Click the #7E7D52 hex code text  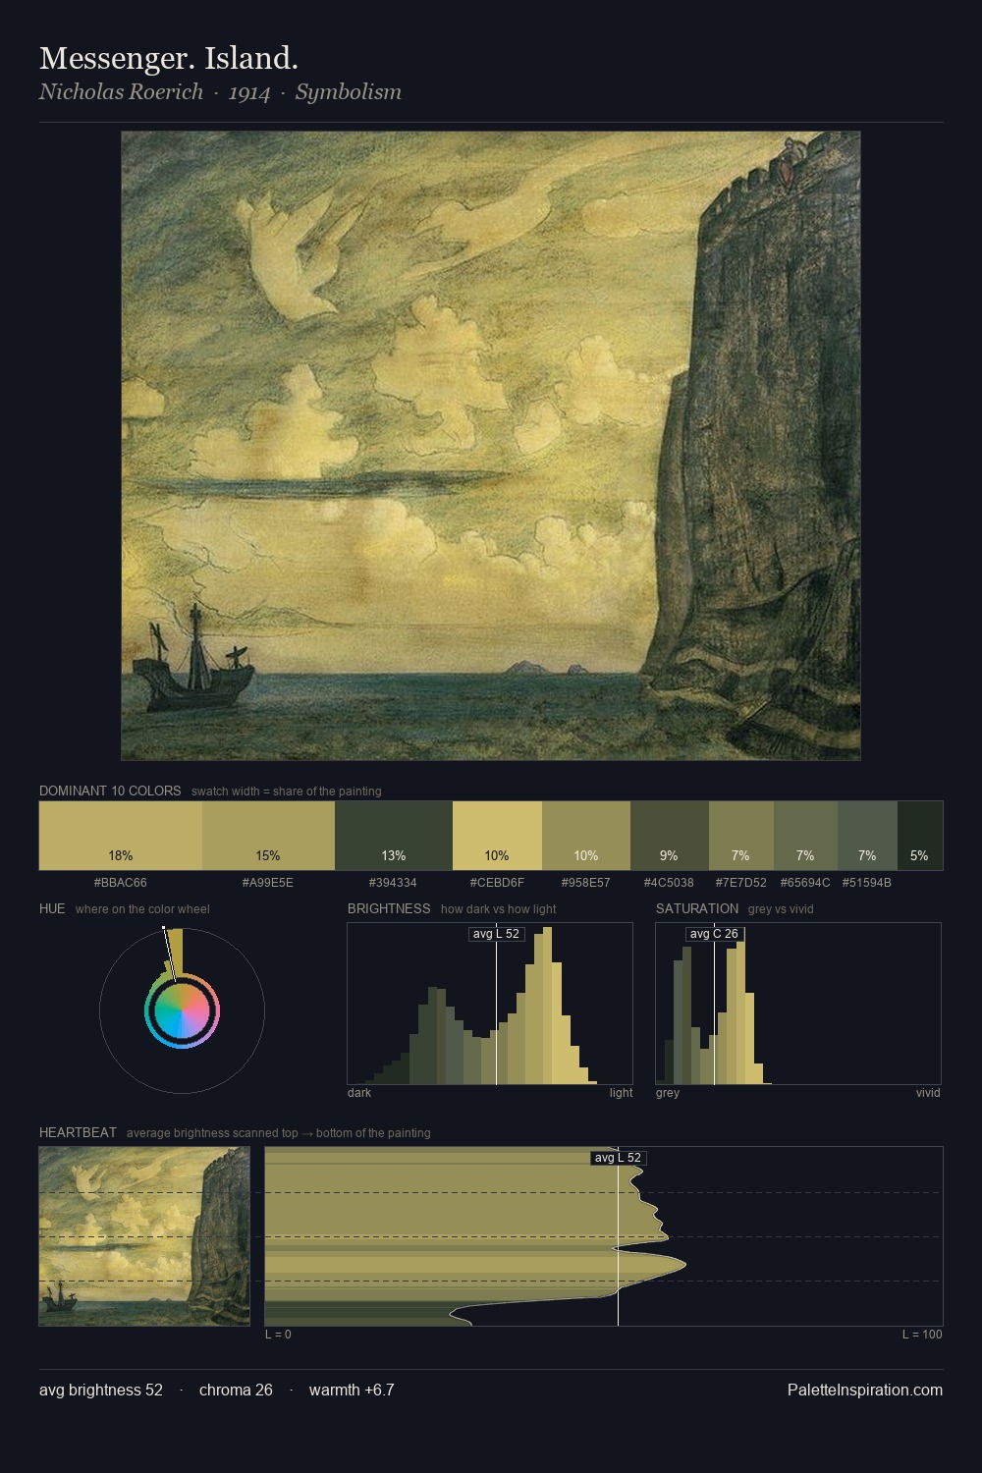pyautogui.click(x=741, y=883)
